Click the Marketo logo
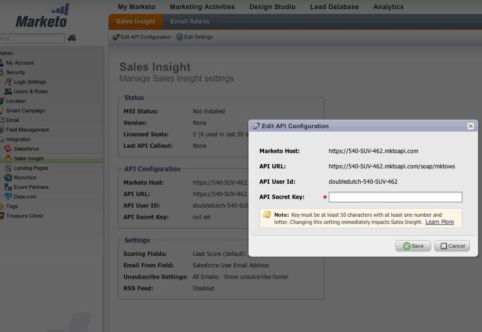The image size is (482, 332). pos(43,15)
